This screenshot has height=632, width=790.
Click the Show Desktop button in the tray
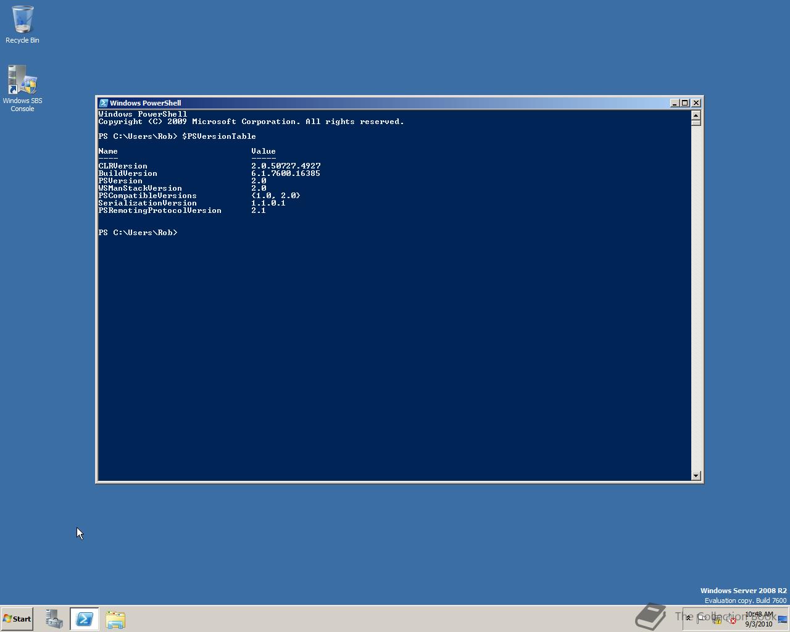coord(783,619)
